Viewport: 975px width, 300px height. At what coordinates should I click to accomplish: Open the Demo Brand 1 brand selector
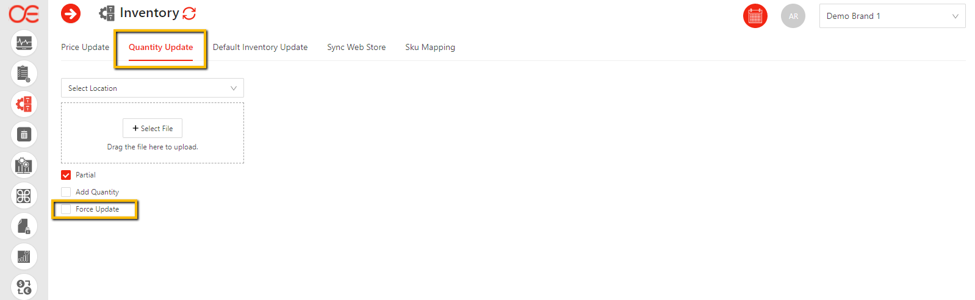(x=892, y=16)
